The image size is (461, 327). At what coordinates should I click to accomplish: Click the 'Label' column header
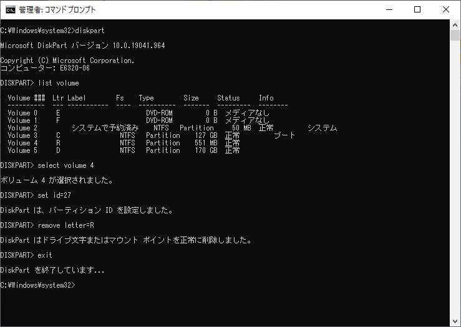click(77, 98)
